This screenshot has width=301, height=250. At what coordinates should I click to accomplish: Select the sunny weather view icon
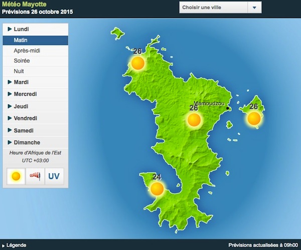(16, 176)
